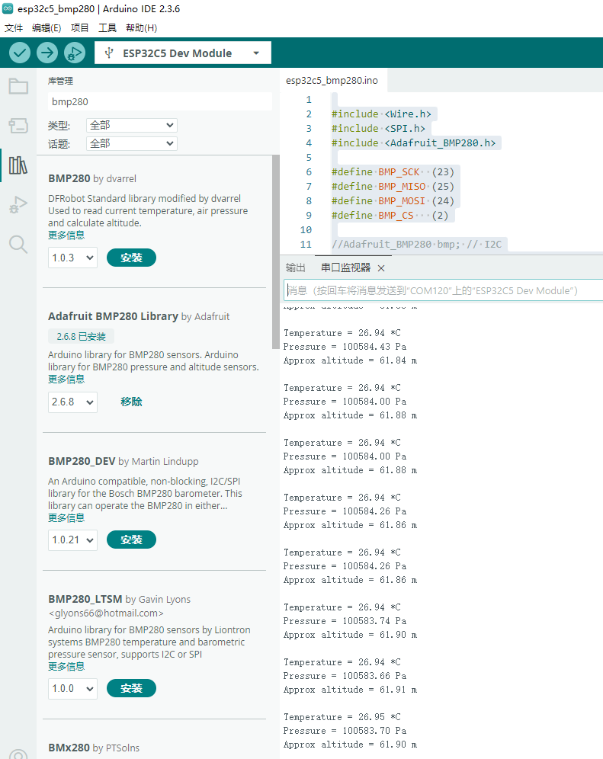The width and height of the screenshot is (603, 759).
Task: Click the Upload arrow button
Action: 47,53
